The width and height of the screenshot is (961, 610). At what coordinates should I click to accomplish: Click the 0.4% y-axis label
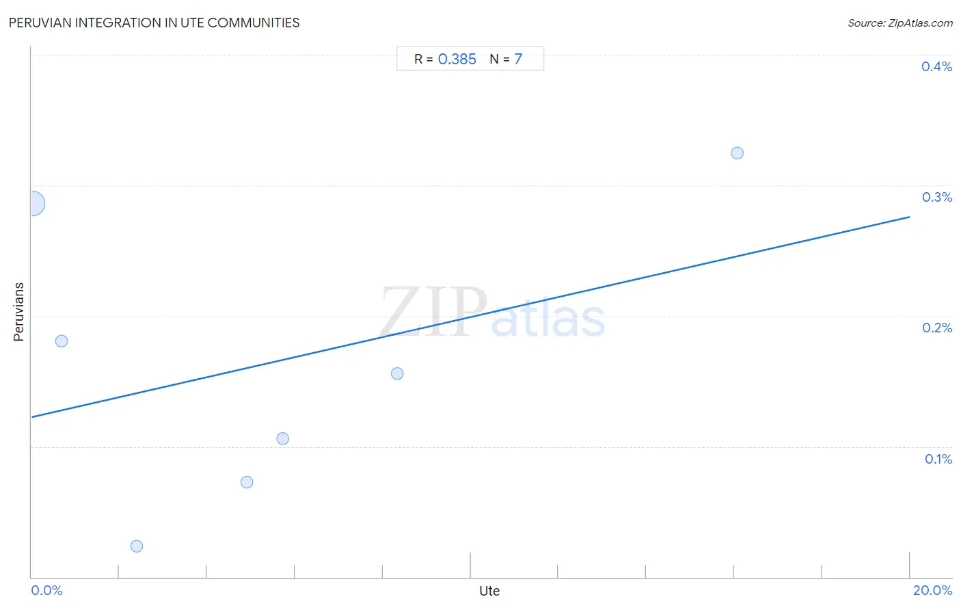tap(936, 66)
